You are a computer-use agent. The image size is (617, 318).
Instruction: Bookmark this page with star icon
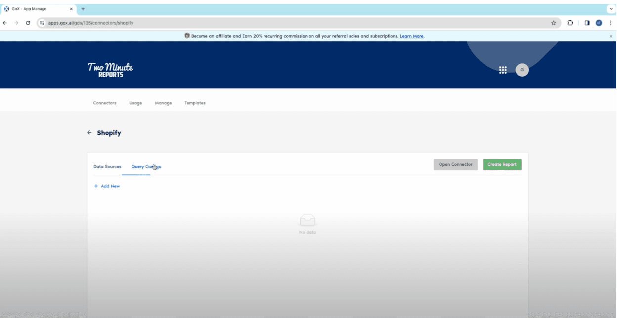pyautogui.click(x=554, y=23)
